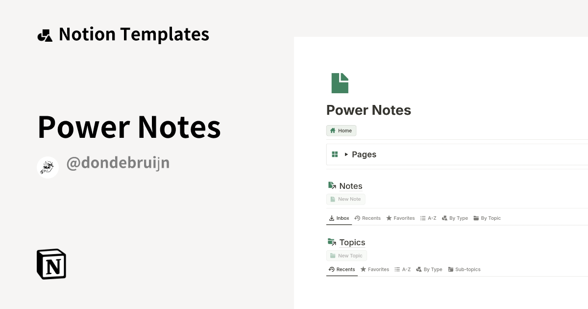Click the New Note button
The height and width of the screenshot is (309, 588).
346,199
